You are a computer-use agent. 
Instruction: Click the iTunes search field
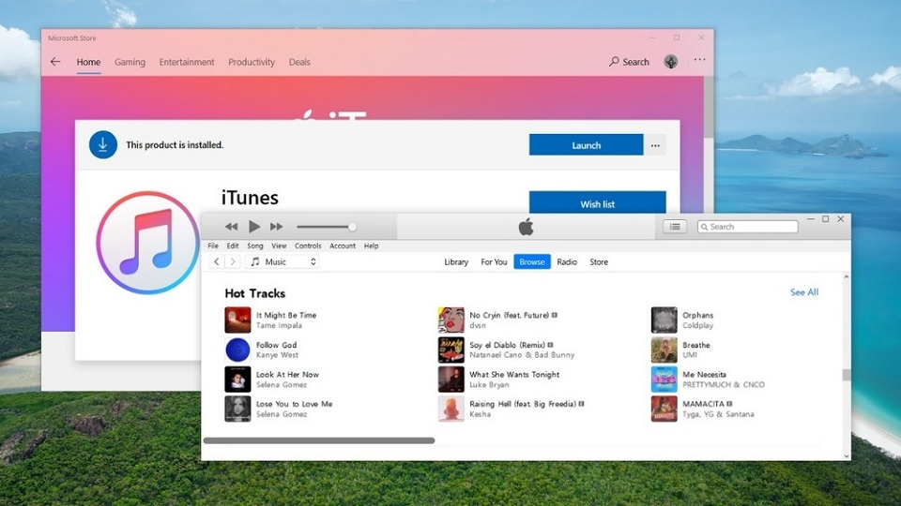748,227
